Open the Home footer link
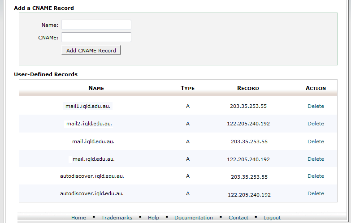Viewport: 351px width, 223px height. pyautogui.click(x=78, y=218)
